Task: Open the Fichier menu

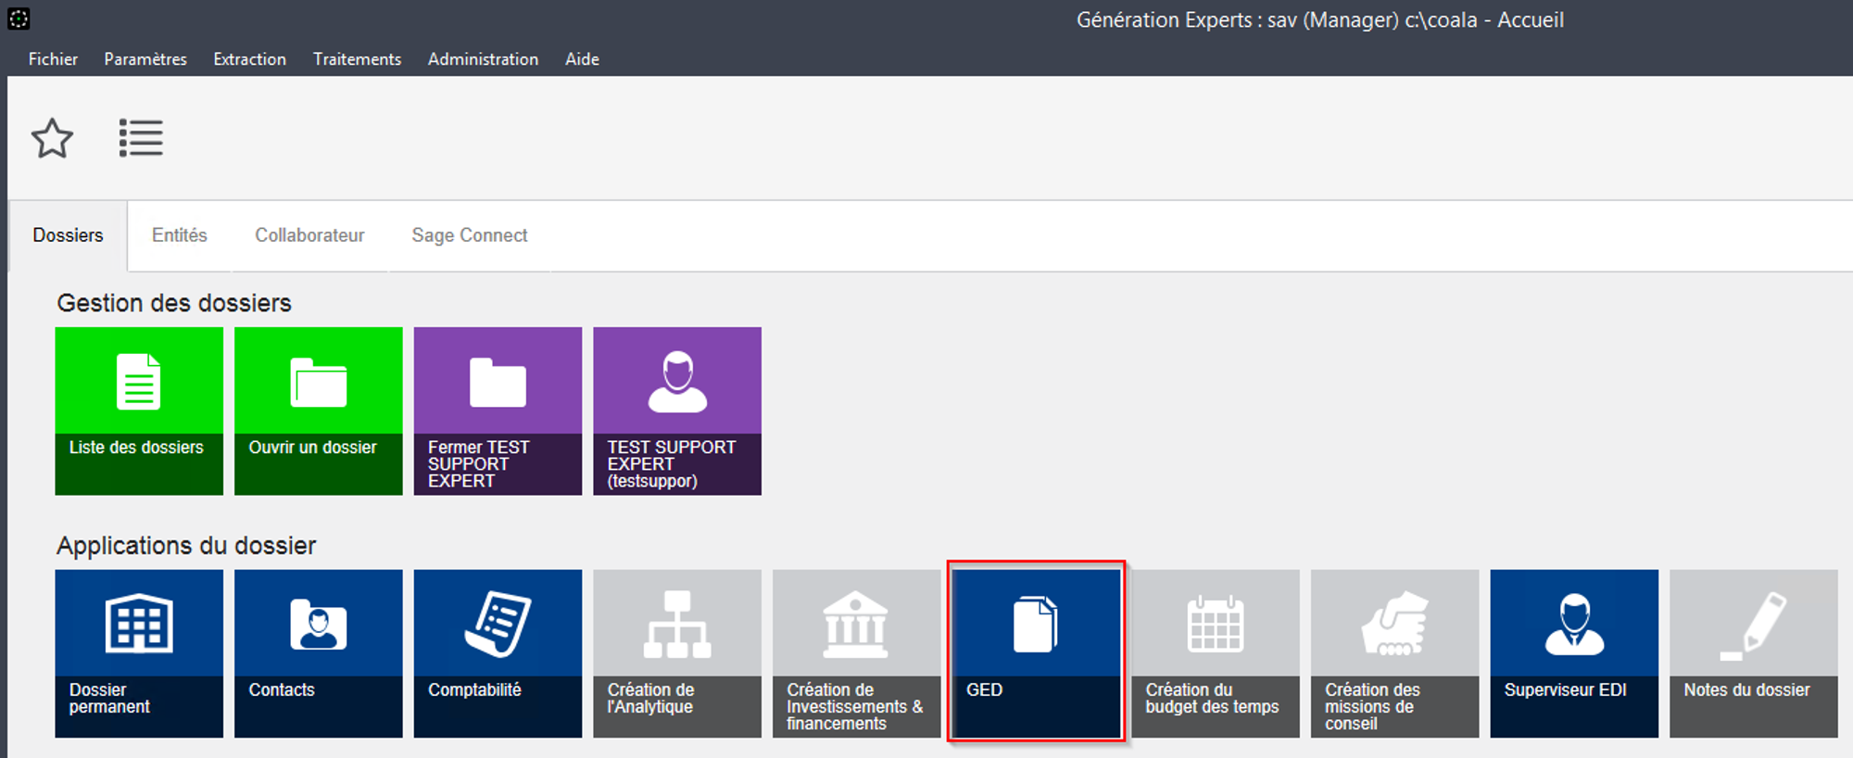Action: [x=53, y=59]
